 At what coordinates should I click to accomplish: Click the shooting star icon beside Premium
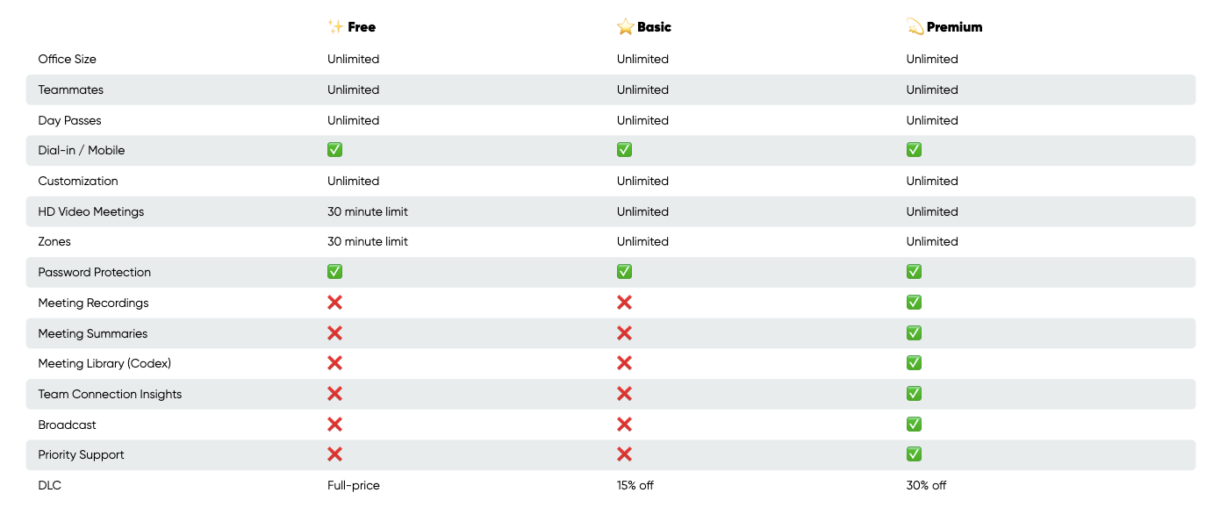(x=915, y=27)
